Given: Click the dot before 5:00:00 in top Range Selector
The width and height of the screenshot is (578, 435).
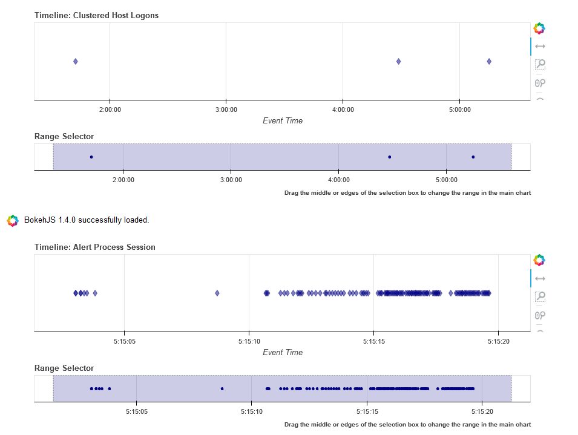Looking at the screenshot, I should pyautogui.click(x=390, y=157).
